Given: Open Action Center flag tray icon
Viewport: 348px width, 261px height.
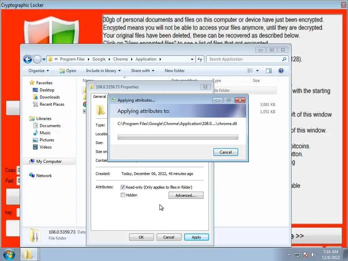Looking at the screenshot, I should [x=306, y=255].
